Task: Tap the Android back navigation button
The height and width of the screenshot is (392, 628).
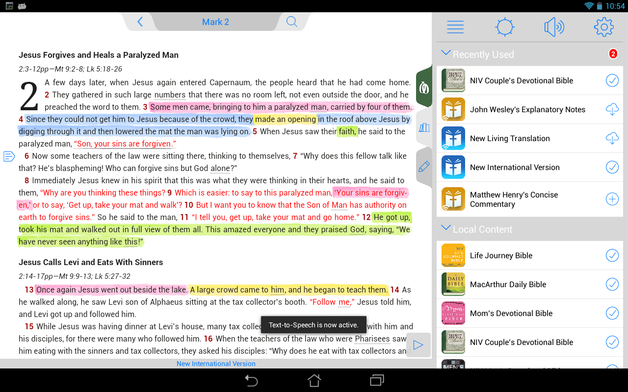Action: [251, 380]
